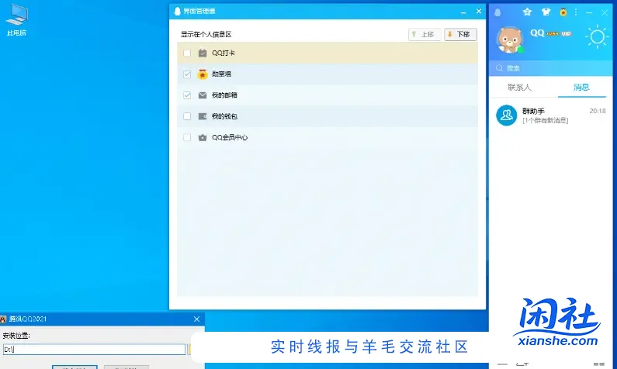Open the QQ skin shirt icon
Viewport: 617px width, 369px height.
point(545,12)
